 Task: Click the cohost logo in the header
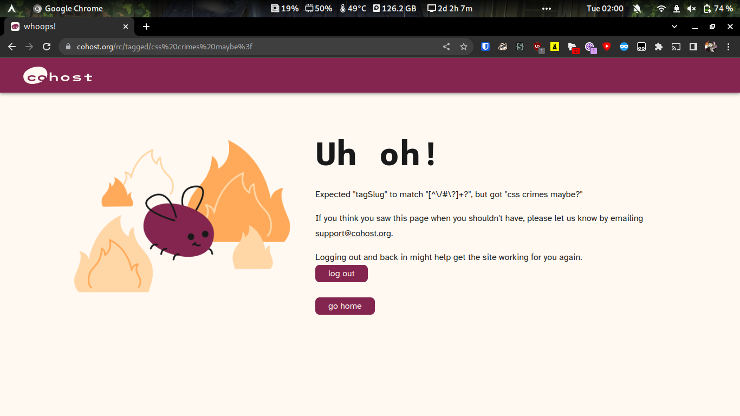[x=56, y=75]
